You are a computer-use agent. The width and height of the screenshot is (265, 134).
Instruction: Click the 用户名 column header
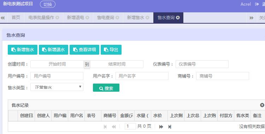tap(76, 116)
